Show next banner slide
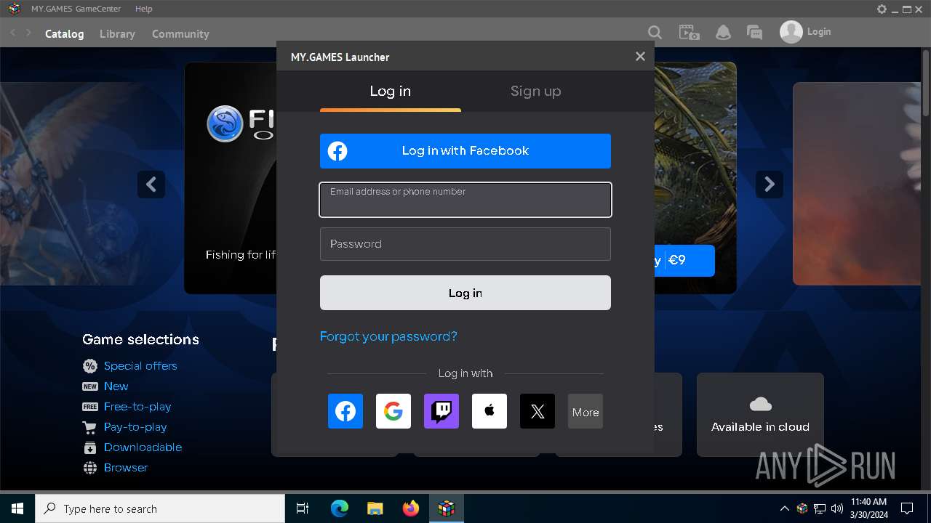Image resolution: width=931 pixels, height=523 pixels. tap(770, 185)
